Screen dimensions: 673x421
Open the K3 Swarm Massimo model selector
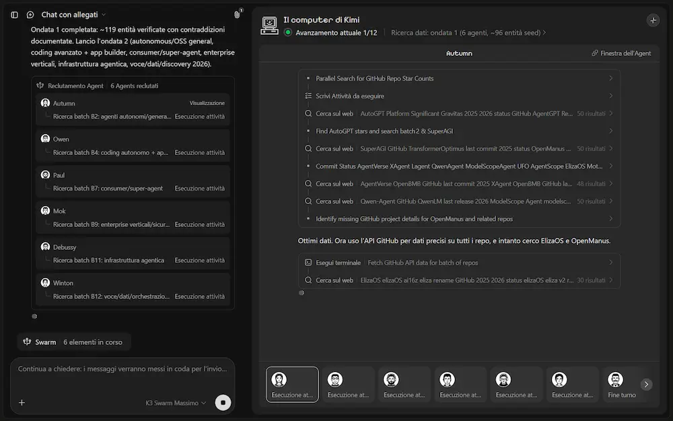coord(176,403)
